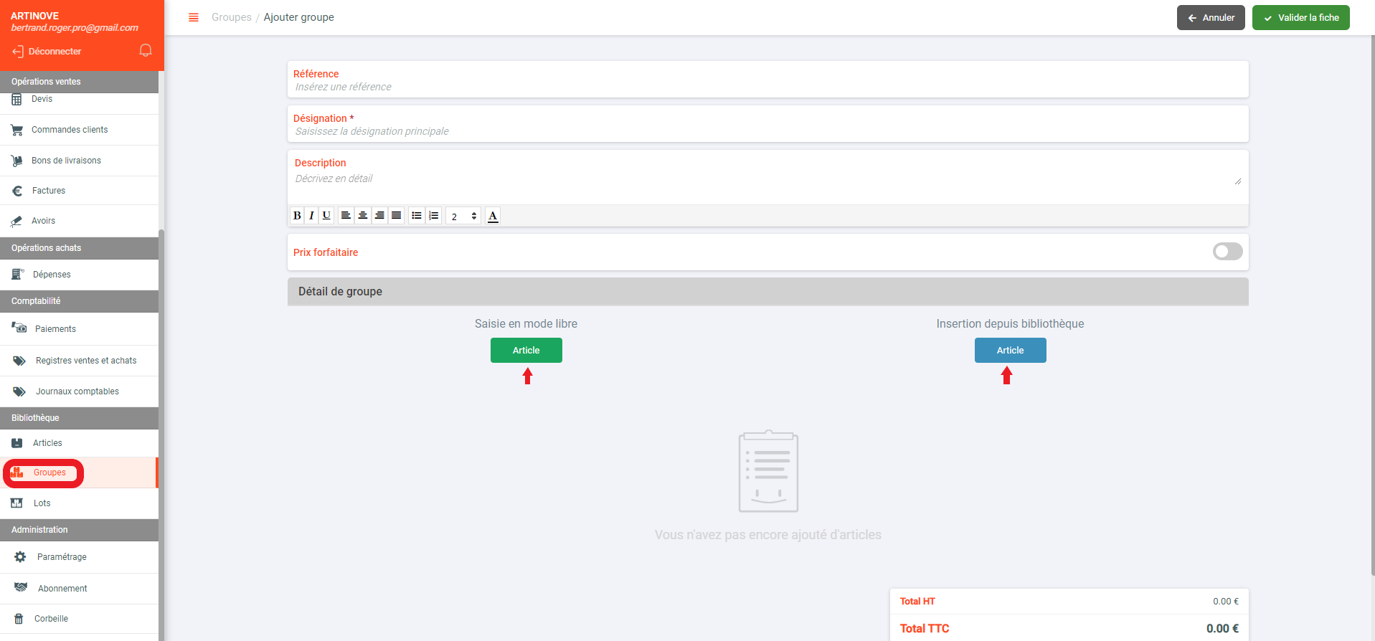
Task: Go to Paramétrage in the sidebar
Action: coord(62,557)
